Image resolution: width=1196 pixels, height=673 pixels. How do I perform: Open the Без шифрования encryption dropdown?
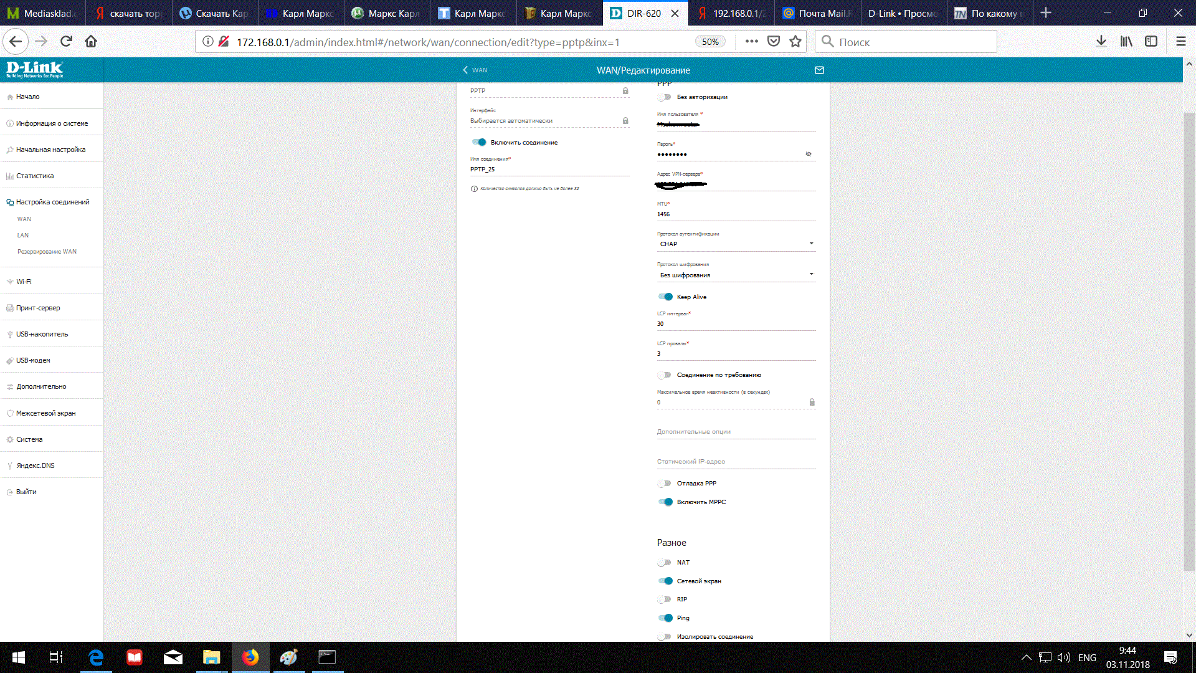(736, 275)
